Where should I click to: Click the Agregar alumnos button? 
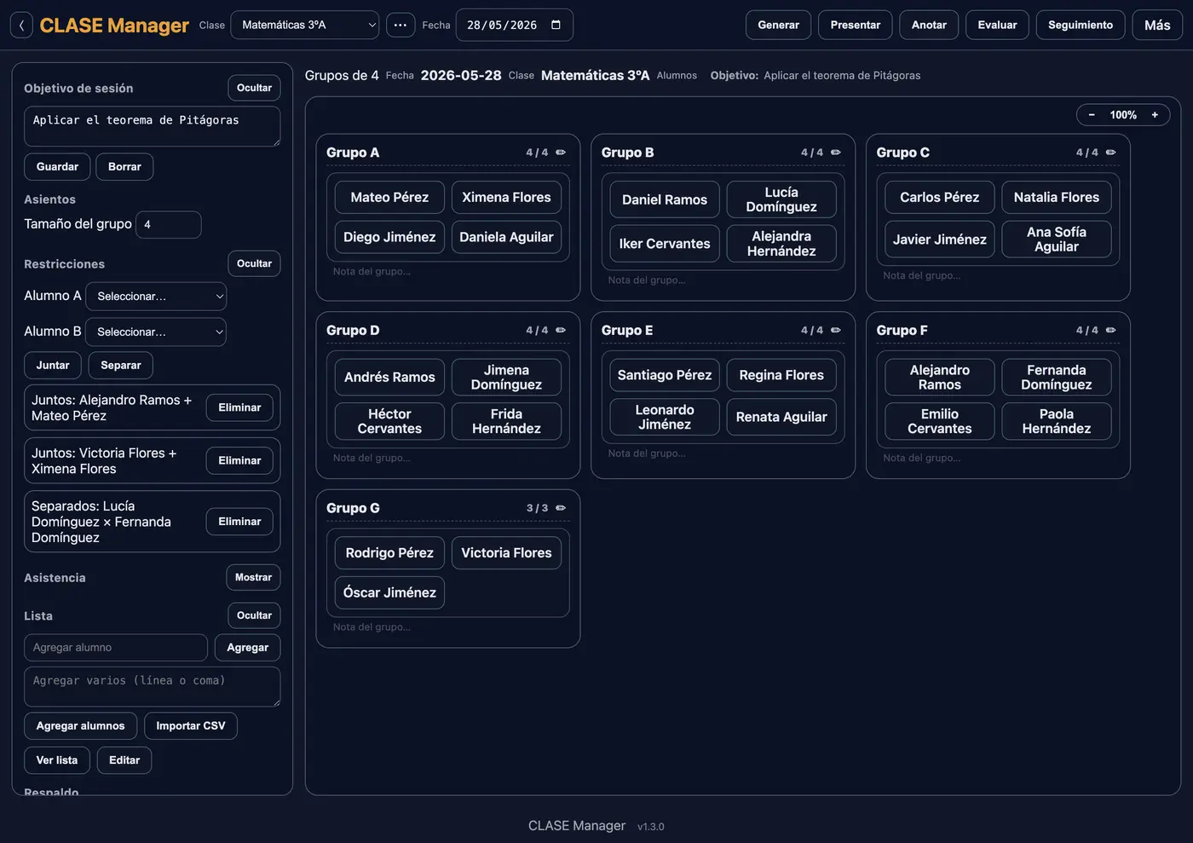pos(80,726)
